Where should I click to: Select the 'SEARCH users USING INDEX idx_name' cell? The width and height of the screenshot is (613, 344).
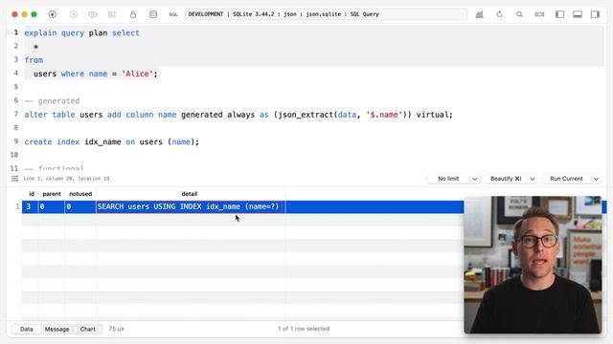[x=191, y=206]
